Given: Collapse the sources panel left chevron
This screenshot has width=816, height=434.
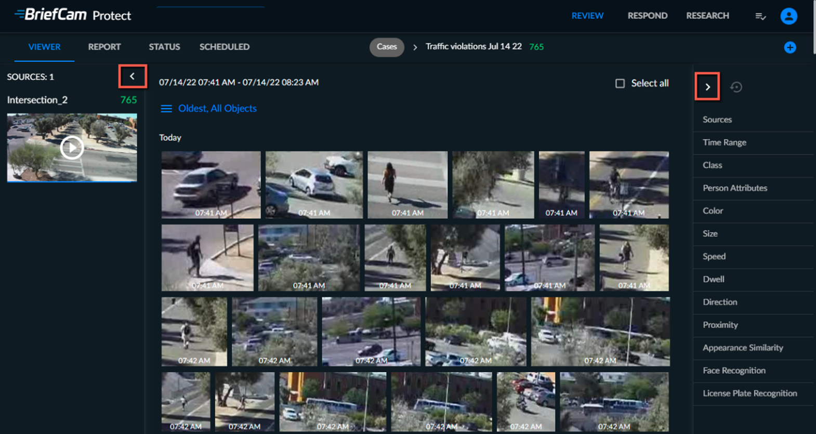Looking at the screenshot, I should click(133, 76).
